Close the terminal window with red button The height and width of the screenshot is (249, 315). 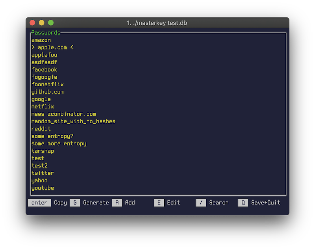32,23
